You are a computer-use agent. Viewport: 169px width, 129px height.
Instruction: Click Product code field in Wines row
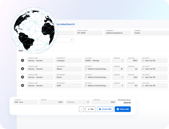(x=40, y=69)
